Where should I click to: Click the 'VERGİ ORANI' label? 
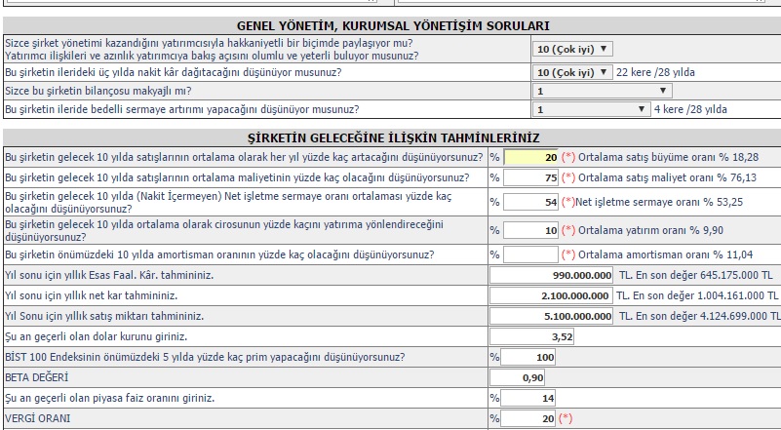pyautogui.click(x=37, y=418)
